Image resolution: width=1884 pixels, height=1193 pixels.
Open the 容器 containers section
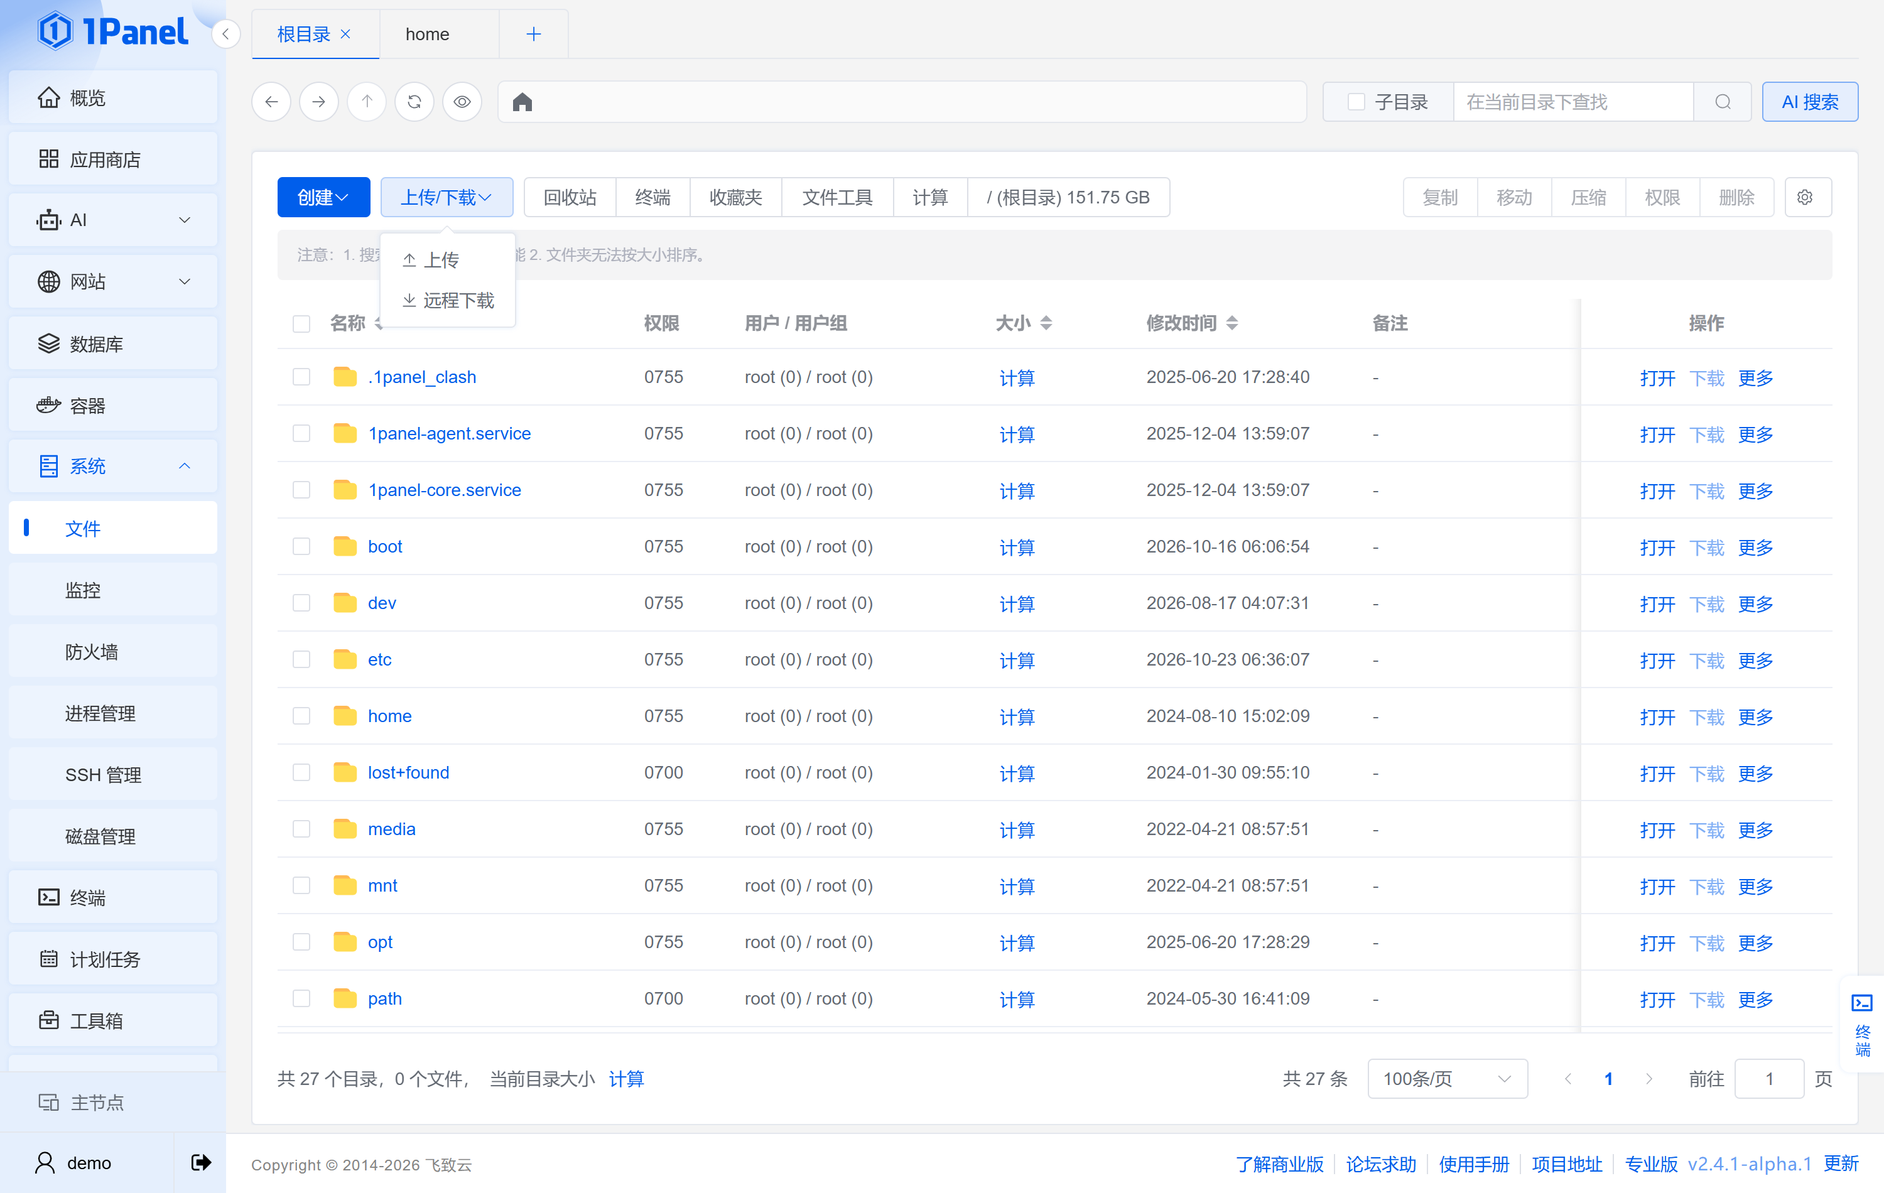112,404
